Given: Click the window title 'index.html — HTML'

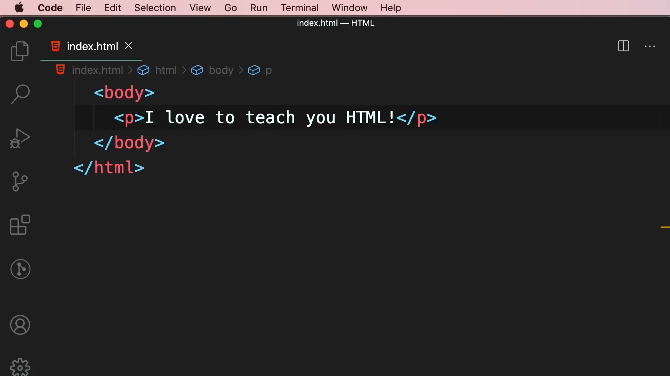Looking at the screenshot, I should pos(335,23).
